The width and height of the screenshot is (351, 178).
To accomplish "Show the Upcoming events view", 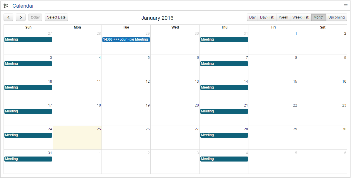I will click(x=336, y=17).
